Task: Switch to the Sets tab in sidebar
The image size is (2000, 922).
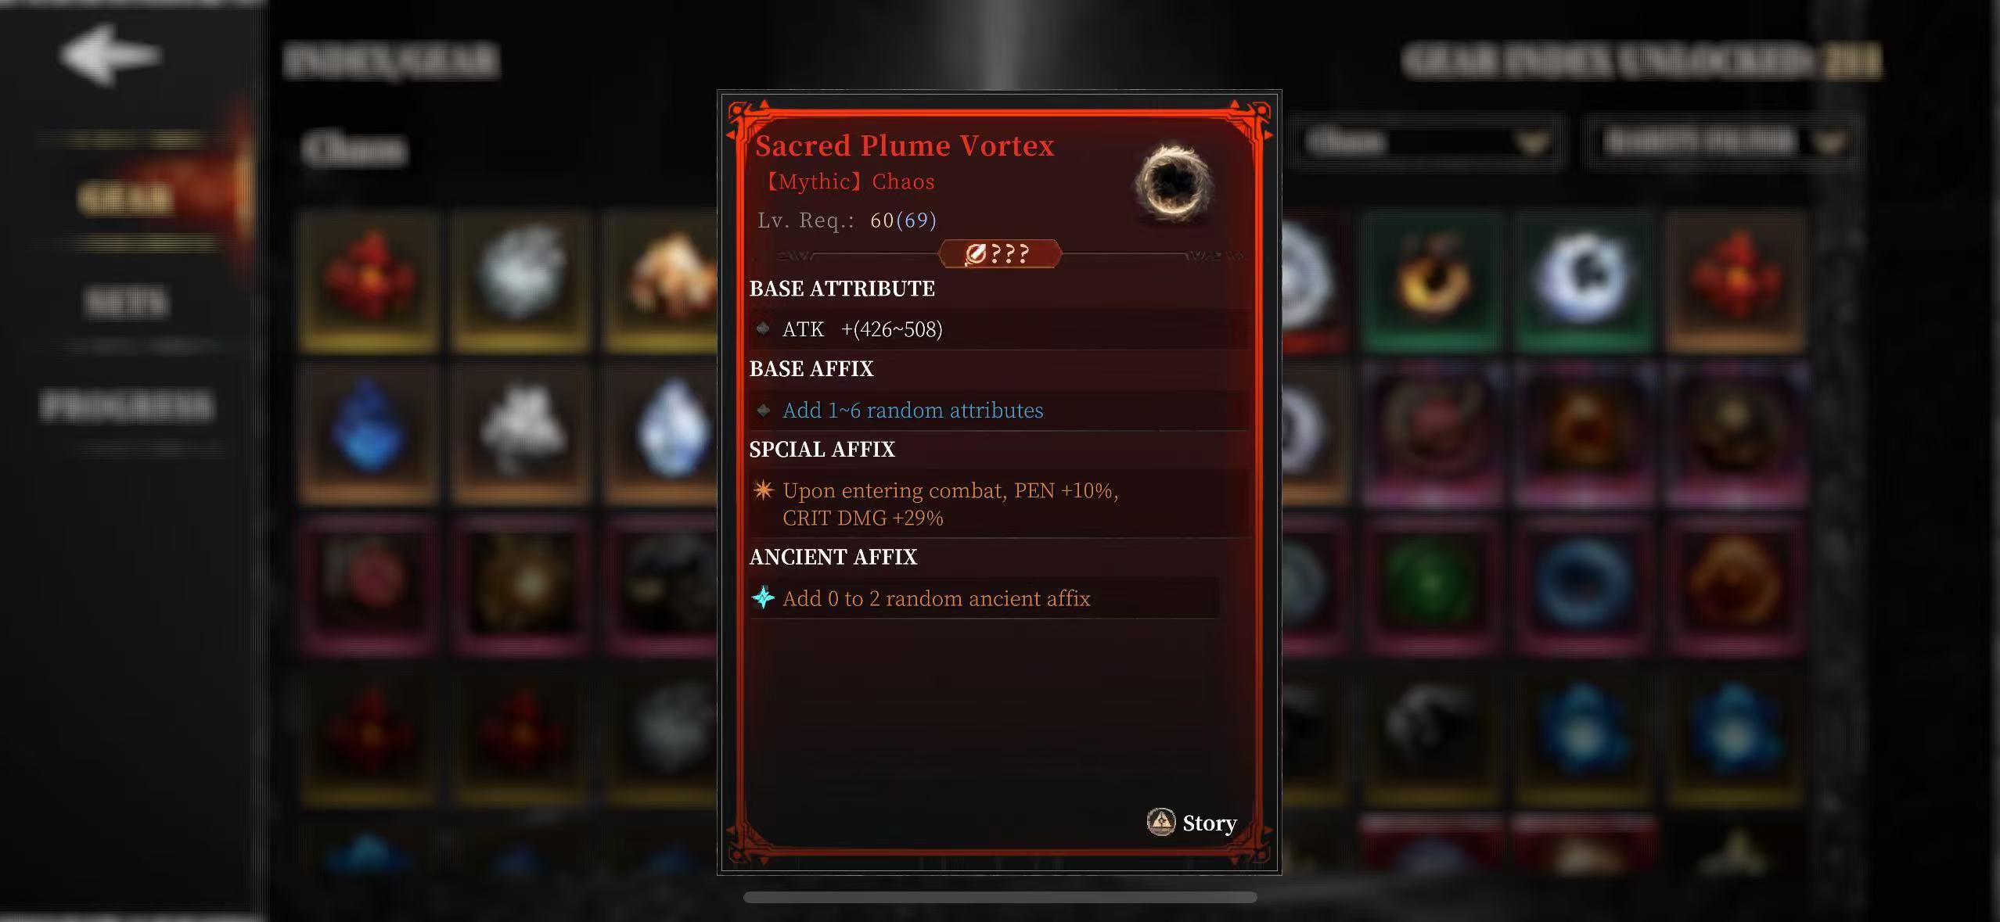Action: coord(125,302)
